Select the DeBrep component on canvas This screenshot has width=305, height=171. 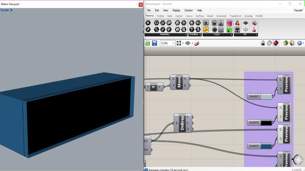tap(182, 123)
